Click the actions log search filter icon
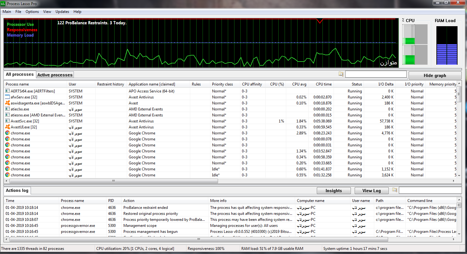The image size is (467, 254). (394, 190)
